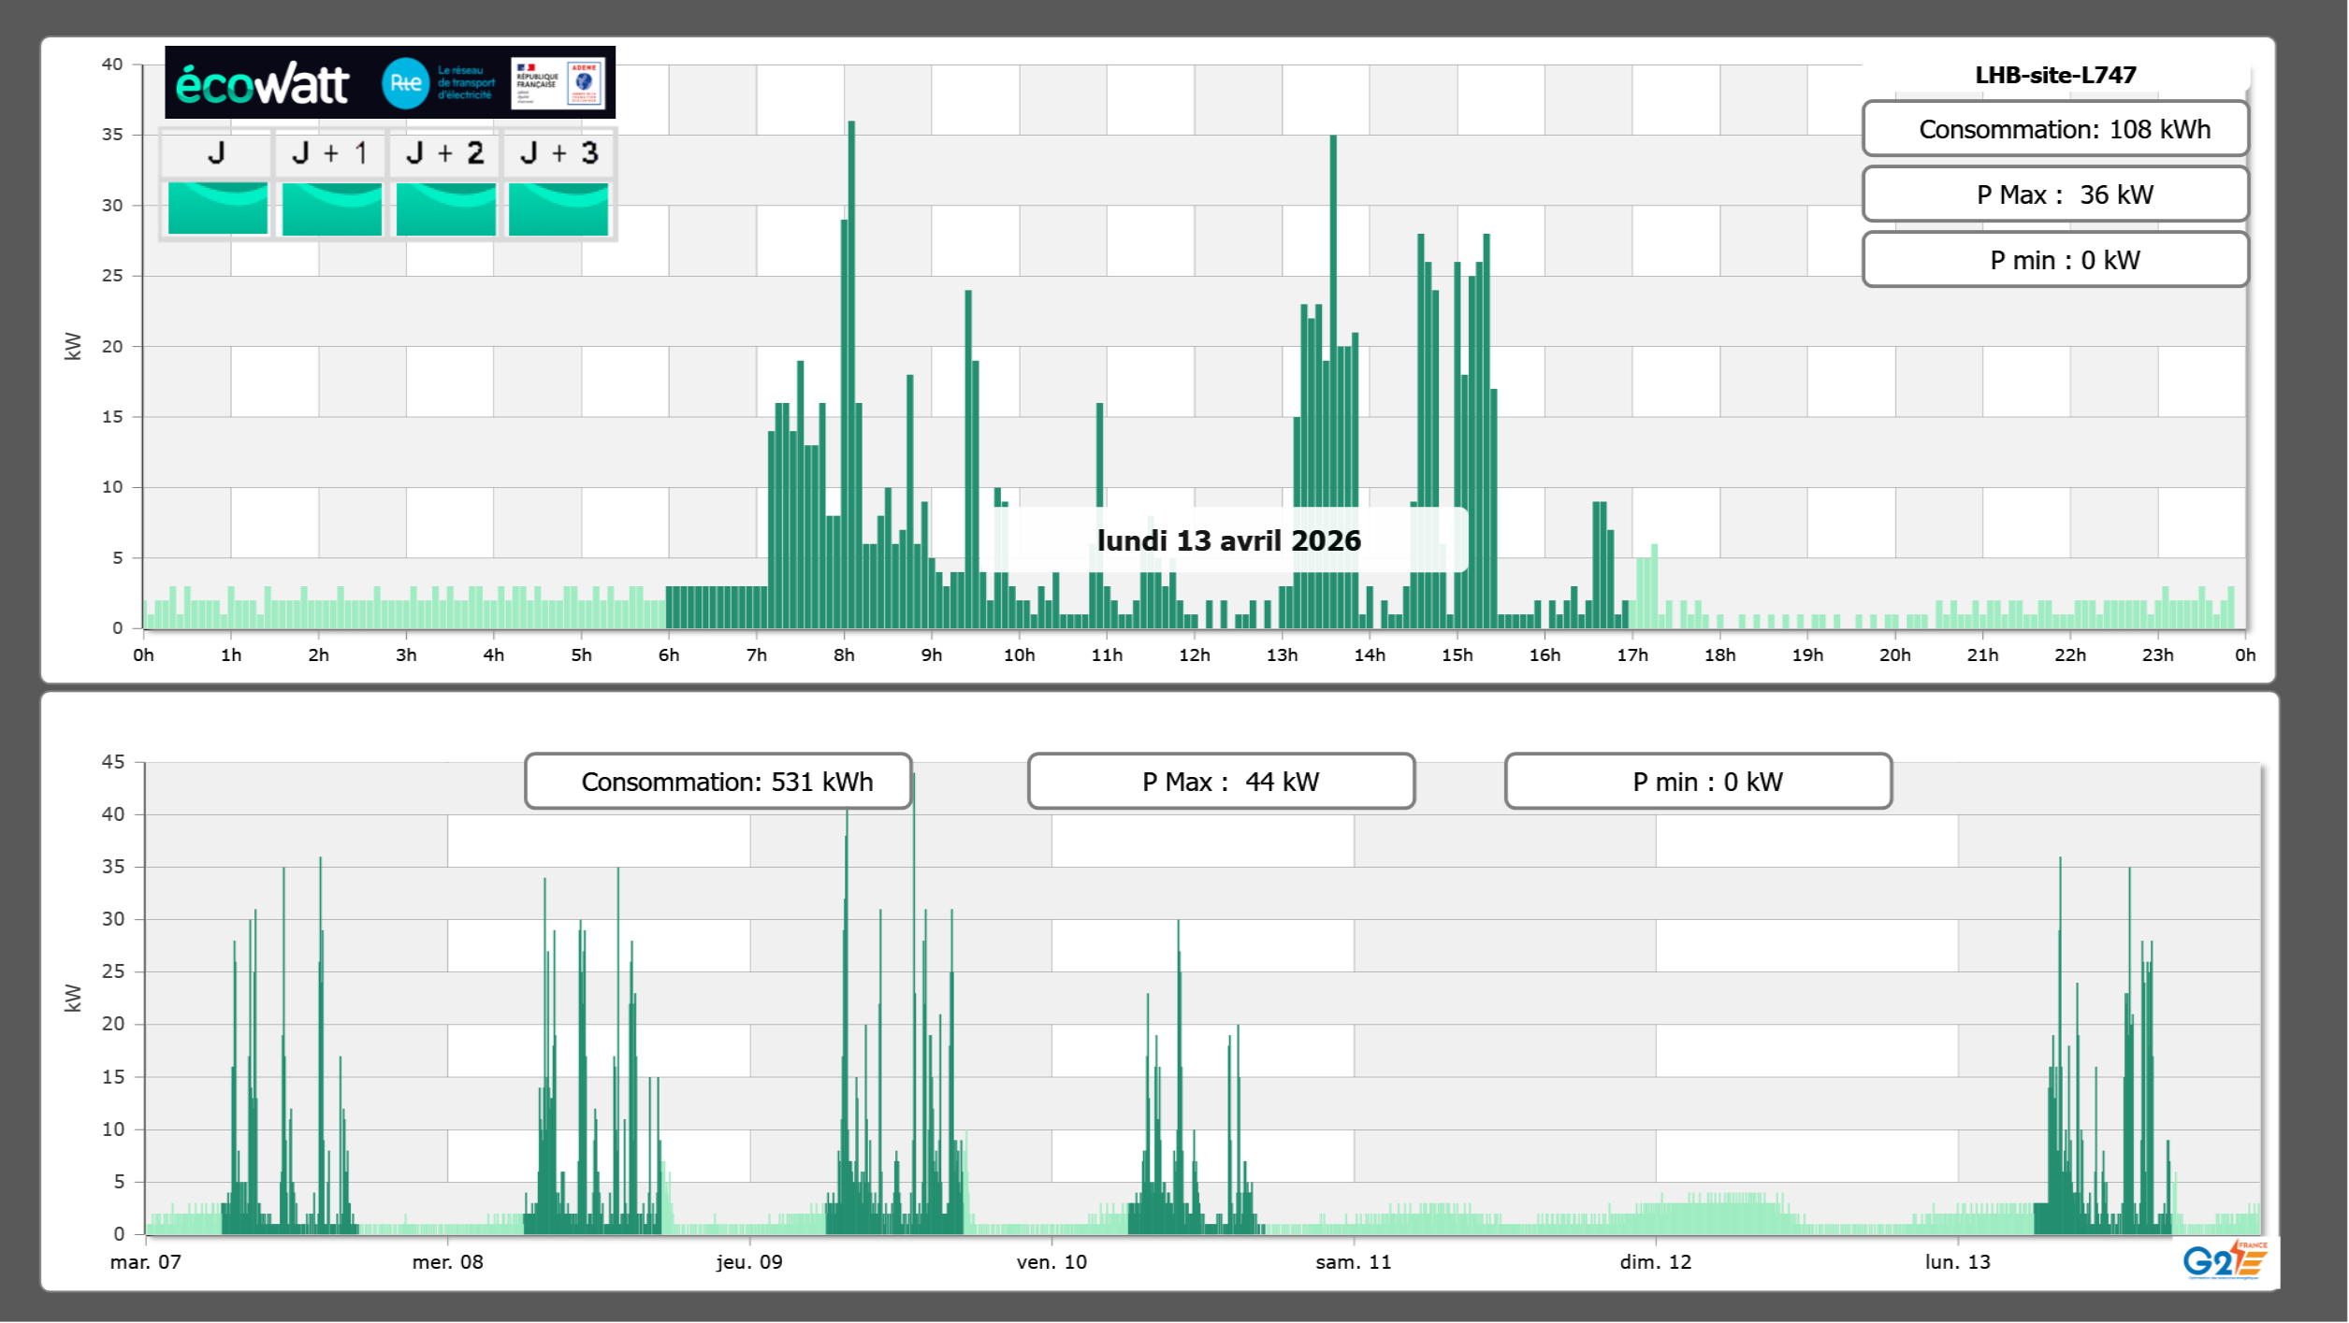Select the J + 1 header label
The width and height of the screenshot is (2349, 1323).
coord(329,153)
